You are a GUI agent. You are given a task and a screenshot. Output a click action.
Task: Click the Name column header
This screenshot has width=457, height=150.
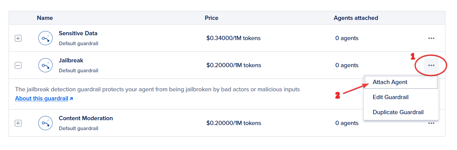coord(45,18)
